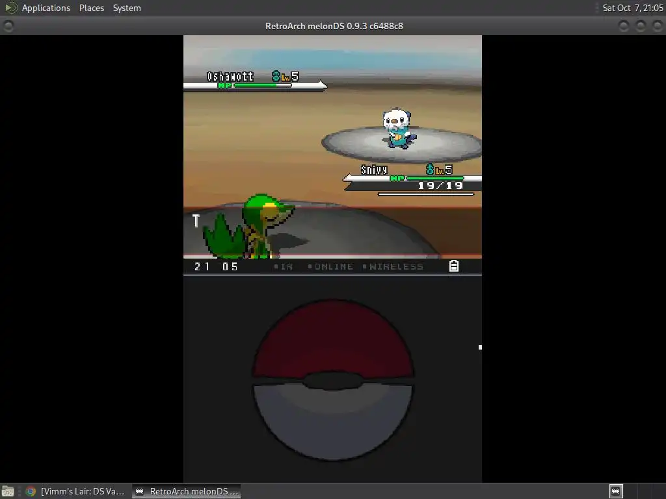Click the in-game clock 21 05
The image size is (666, 499).
tap(216, 266)
